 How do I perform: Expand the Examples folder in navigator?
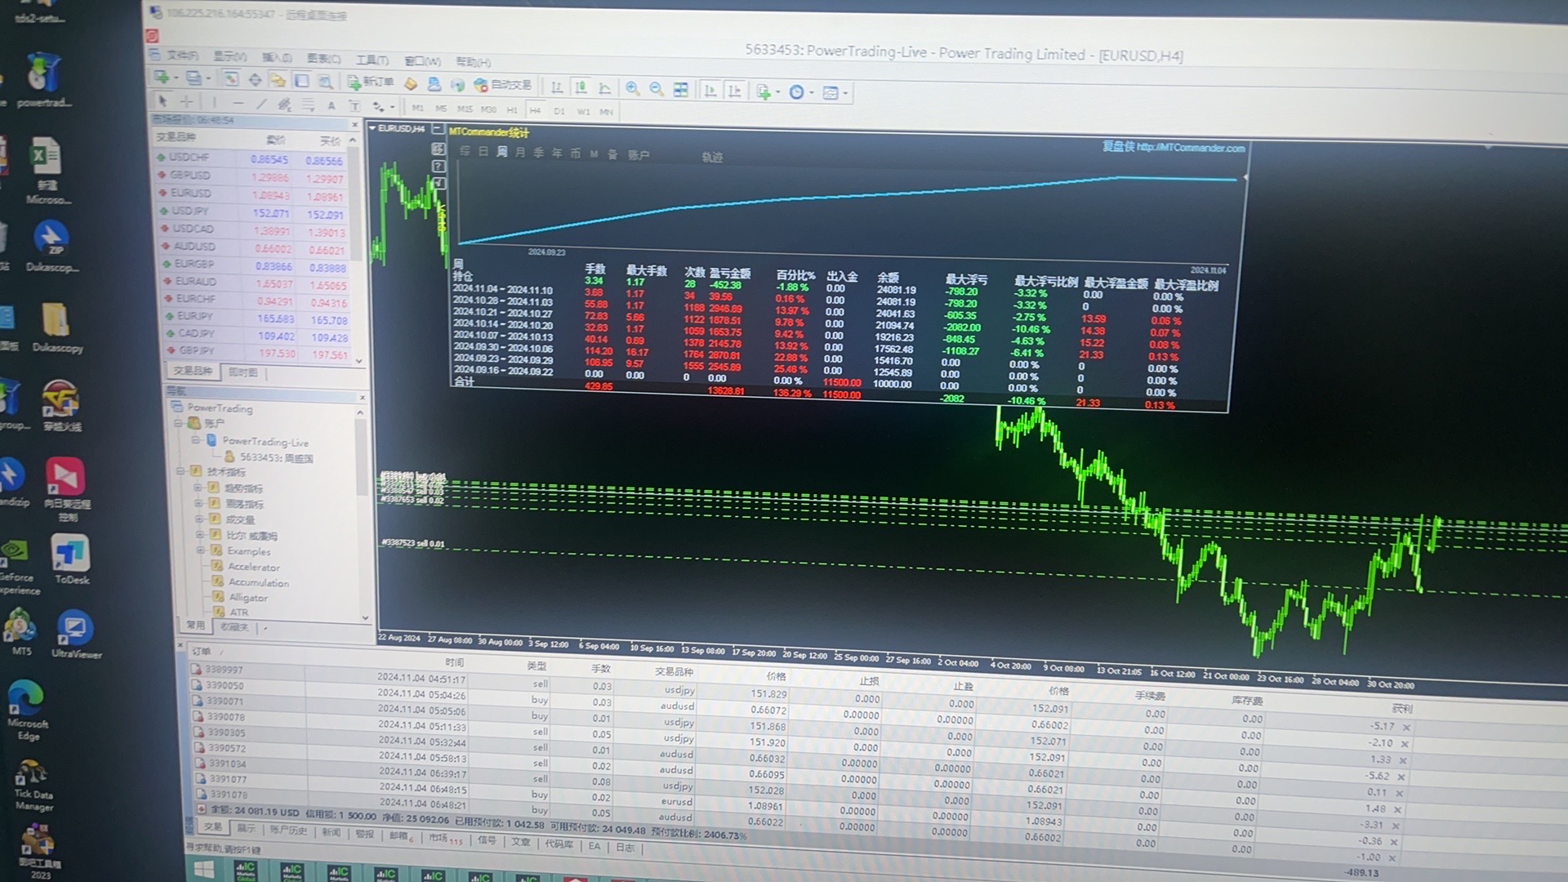pyautogui.click(x=200, y=550)
